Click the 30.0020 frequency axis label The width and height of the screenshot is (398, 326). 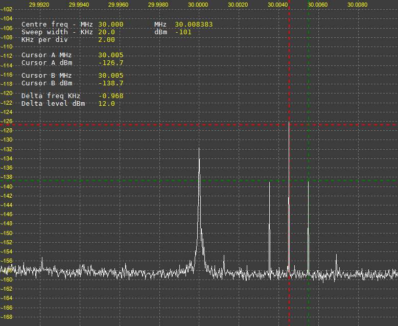[x=238, y=5]
